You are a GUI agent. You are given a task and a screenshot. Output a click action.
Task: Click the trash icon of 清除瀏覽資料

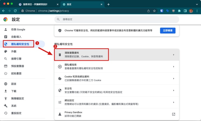tap(60, 55)
